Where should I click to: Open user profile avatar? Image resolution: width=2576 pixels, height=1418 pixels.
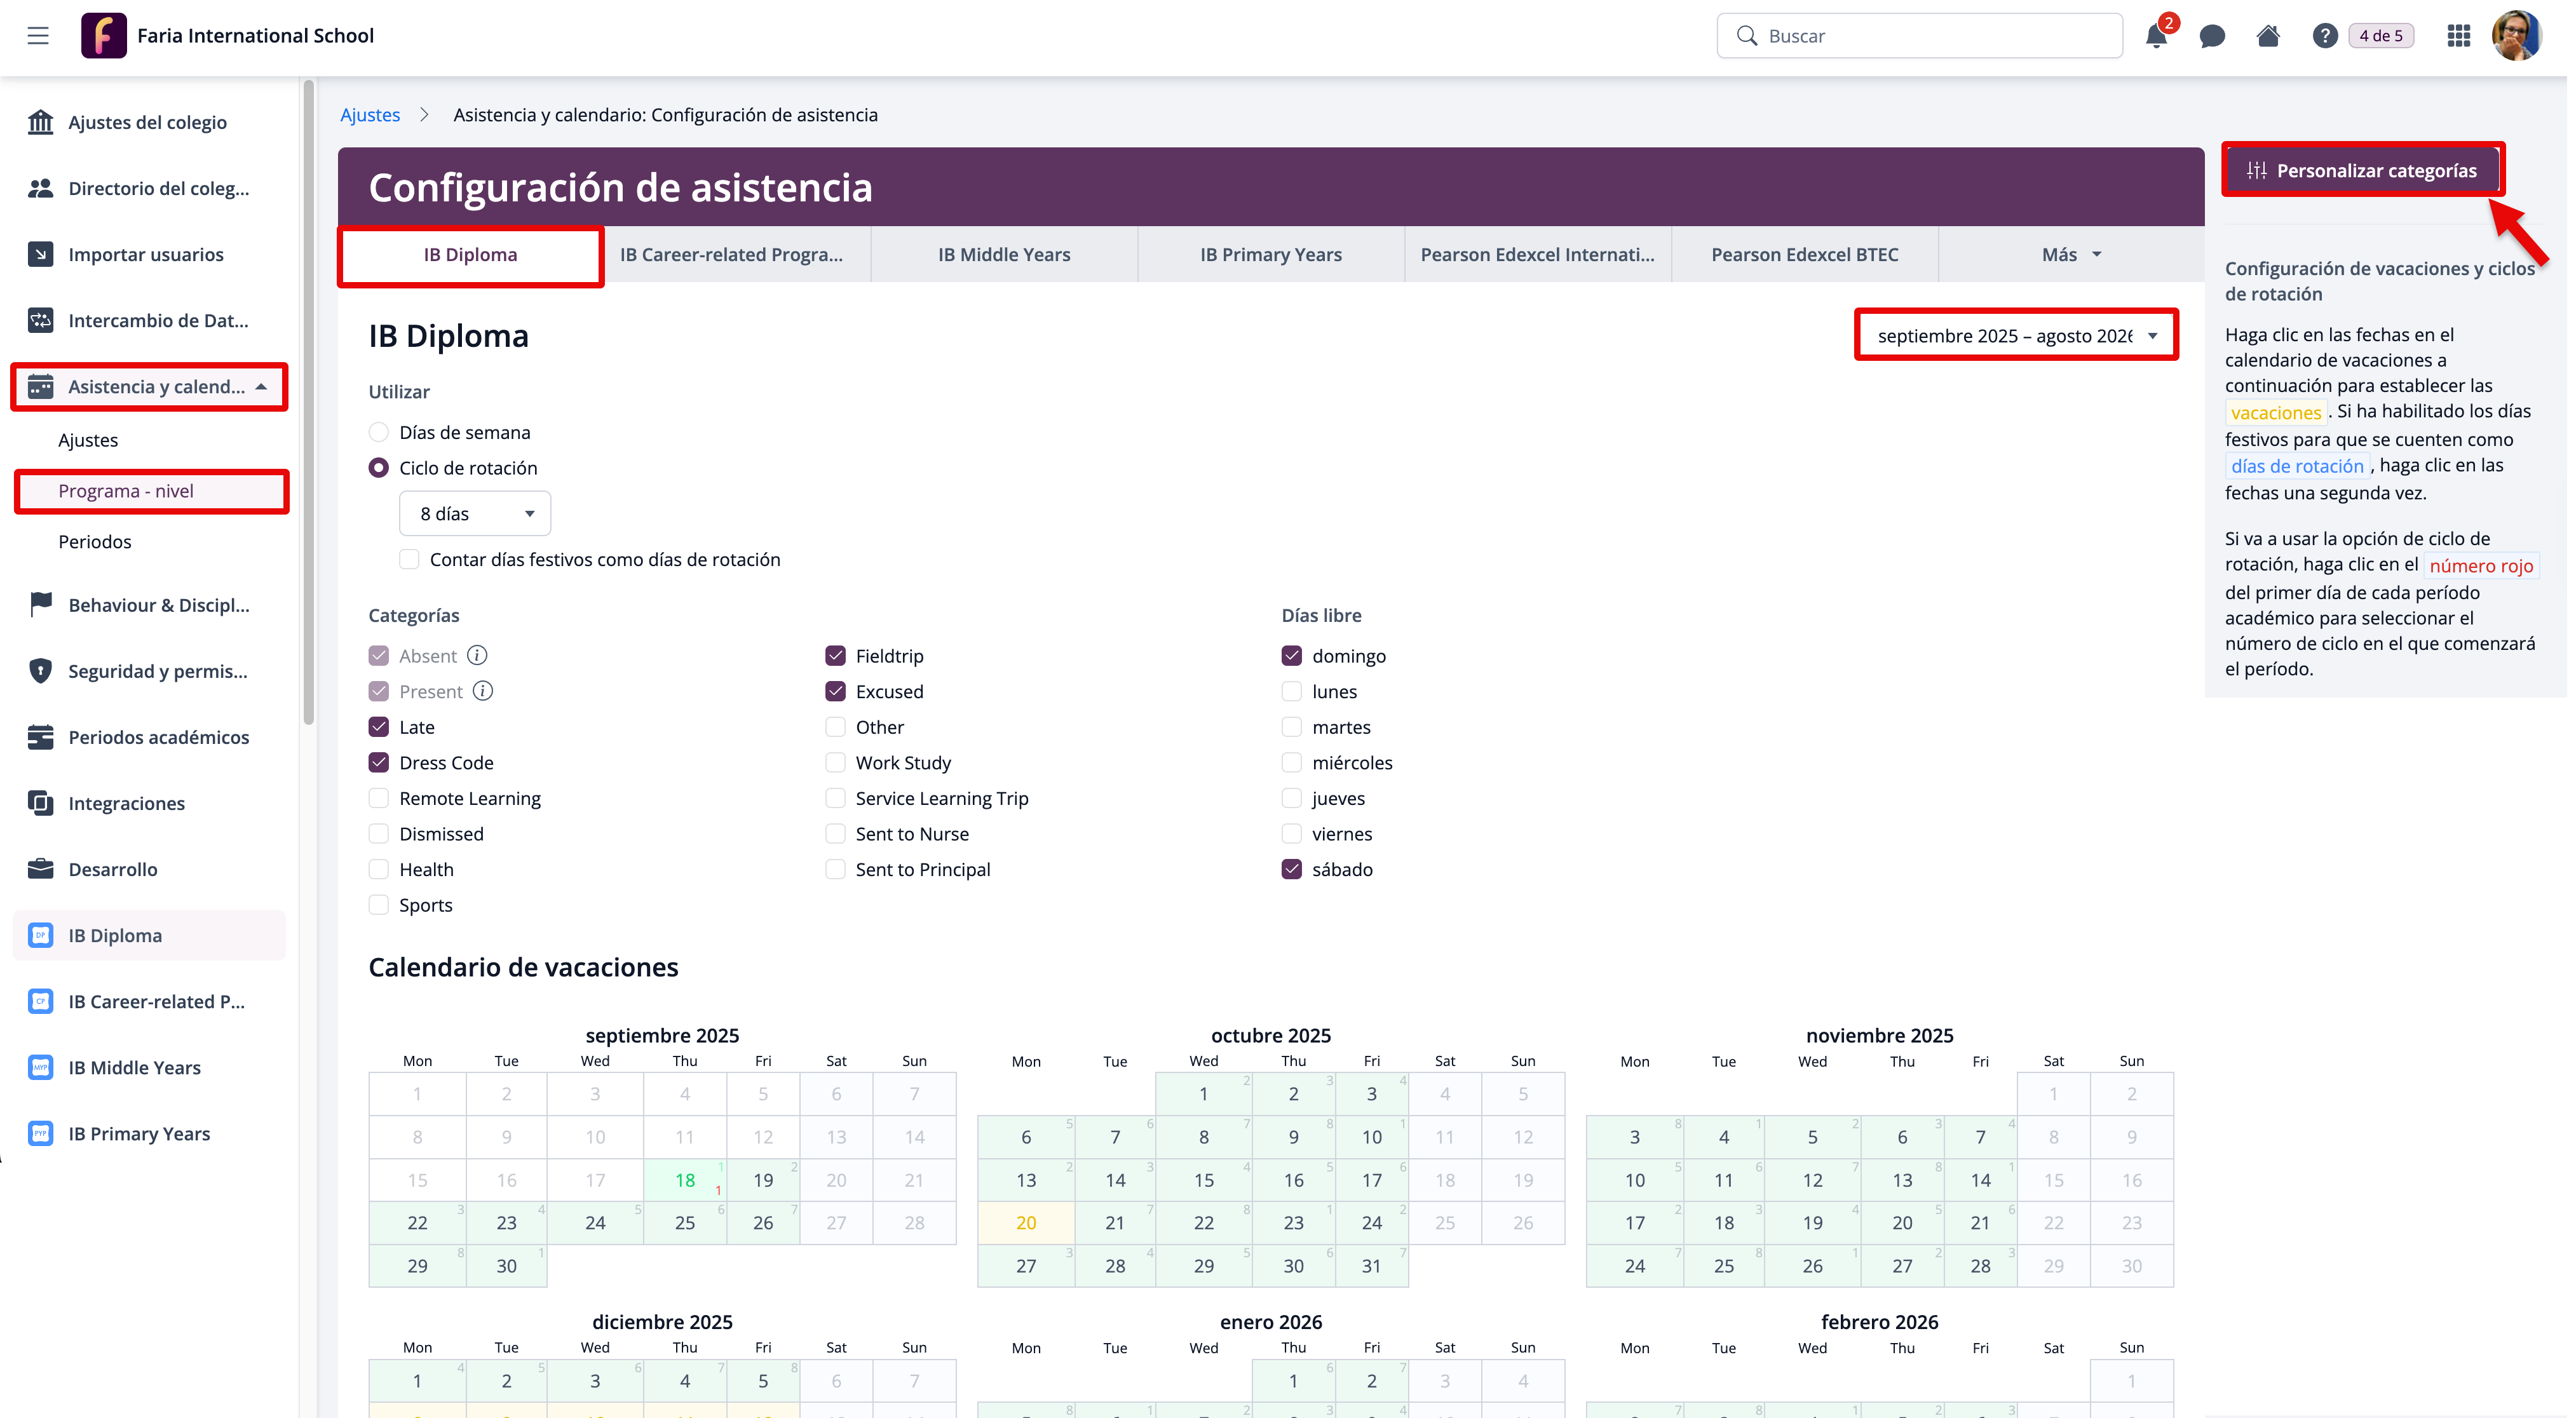(x=2516, y=36)
